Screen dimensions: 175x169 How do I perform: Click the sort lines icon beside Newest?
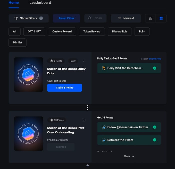(119, 18)
